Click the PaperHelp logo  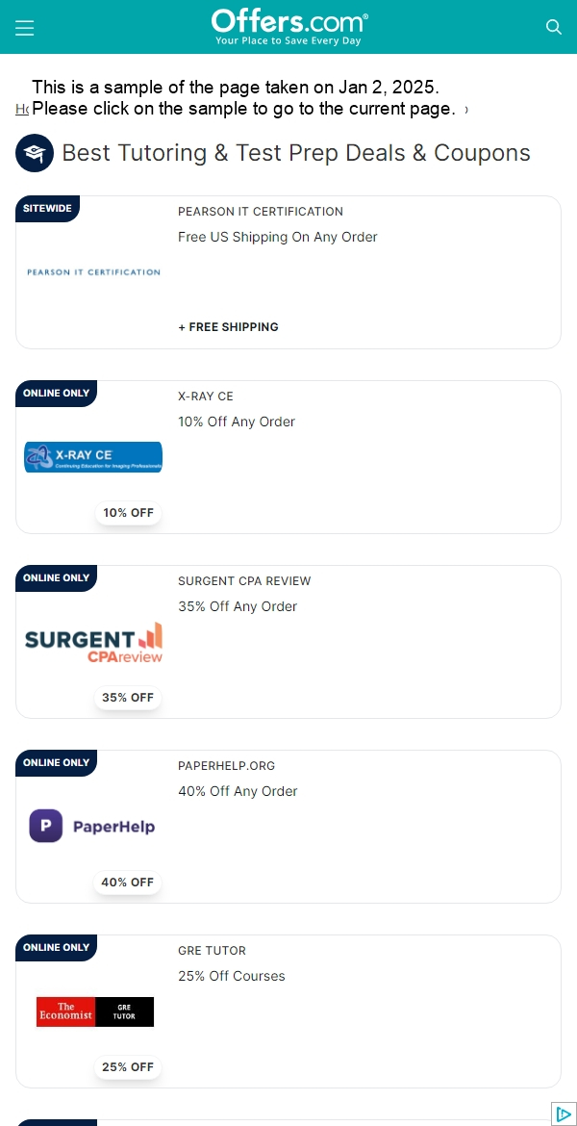(92, 826)
